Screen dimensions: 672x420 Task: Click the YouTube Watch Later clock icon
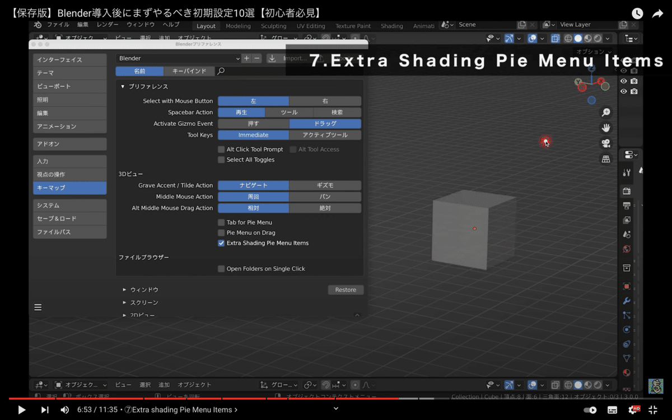637,13
